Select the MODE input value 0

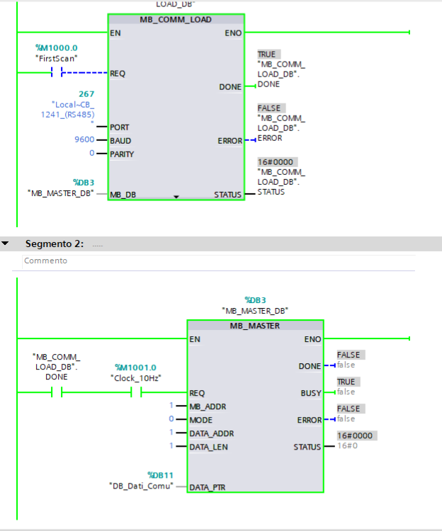pyautogui.click(x=171, y=419)
